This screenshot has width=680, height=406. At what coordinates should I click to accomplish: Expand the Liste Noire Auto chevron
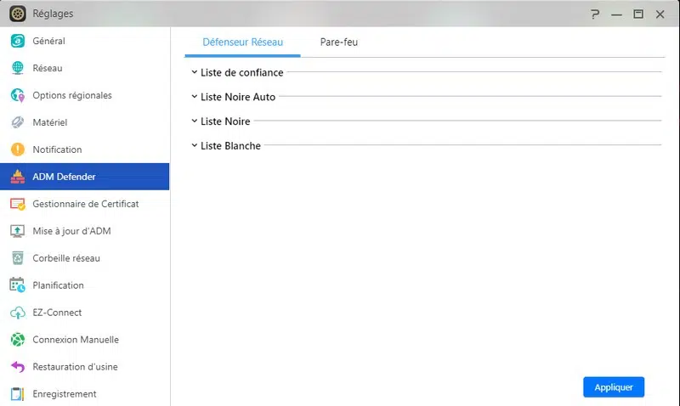195,97
